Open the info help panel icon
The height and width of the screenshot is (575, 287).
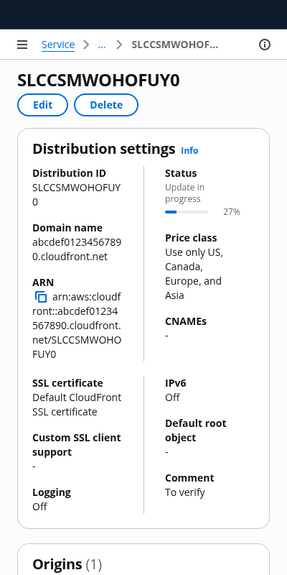[x=265, y=45]
